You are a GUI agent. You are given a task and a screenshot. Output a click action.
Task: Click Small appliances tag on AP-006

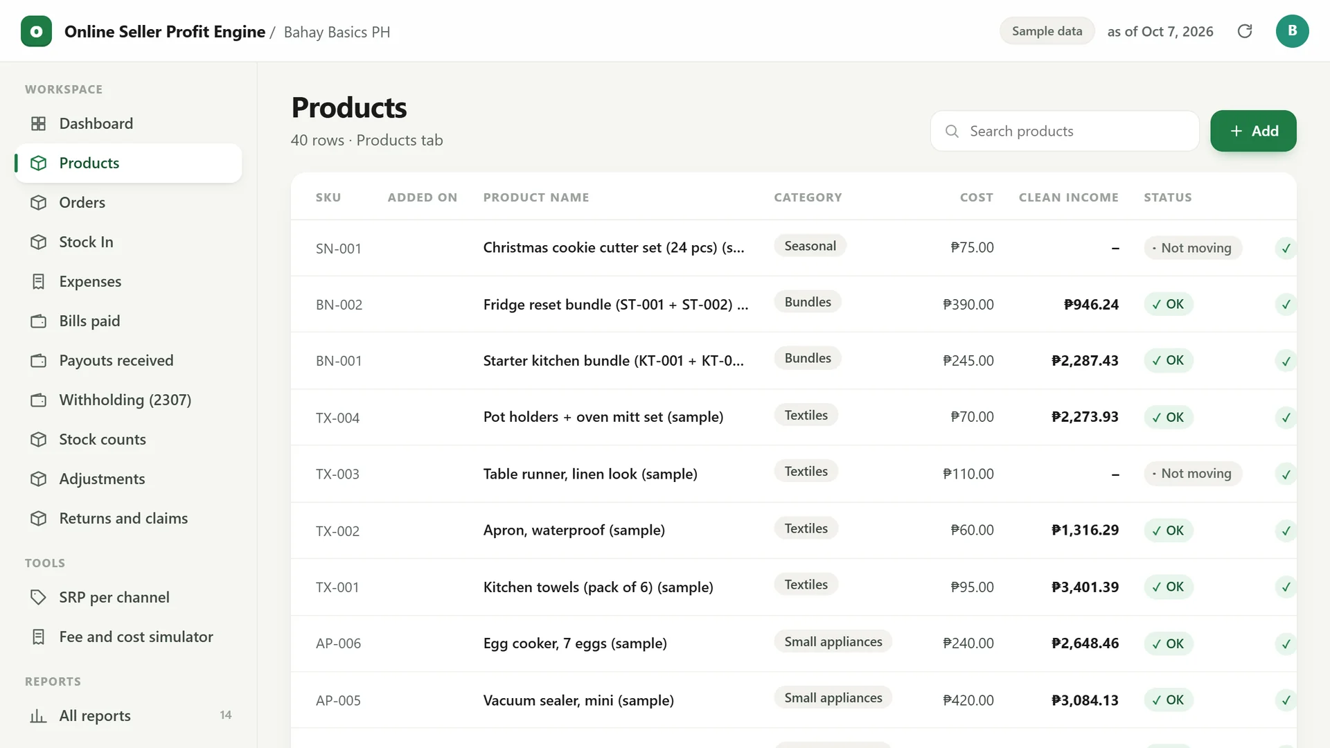(x=833, y=641)
